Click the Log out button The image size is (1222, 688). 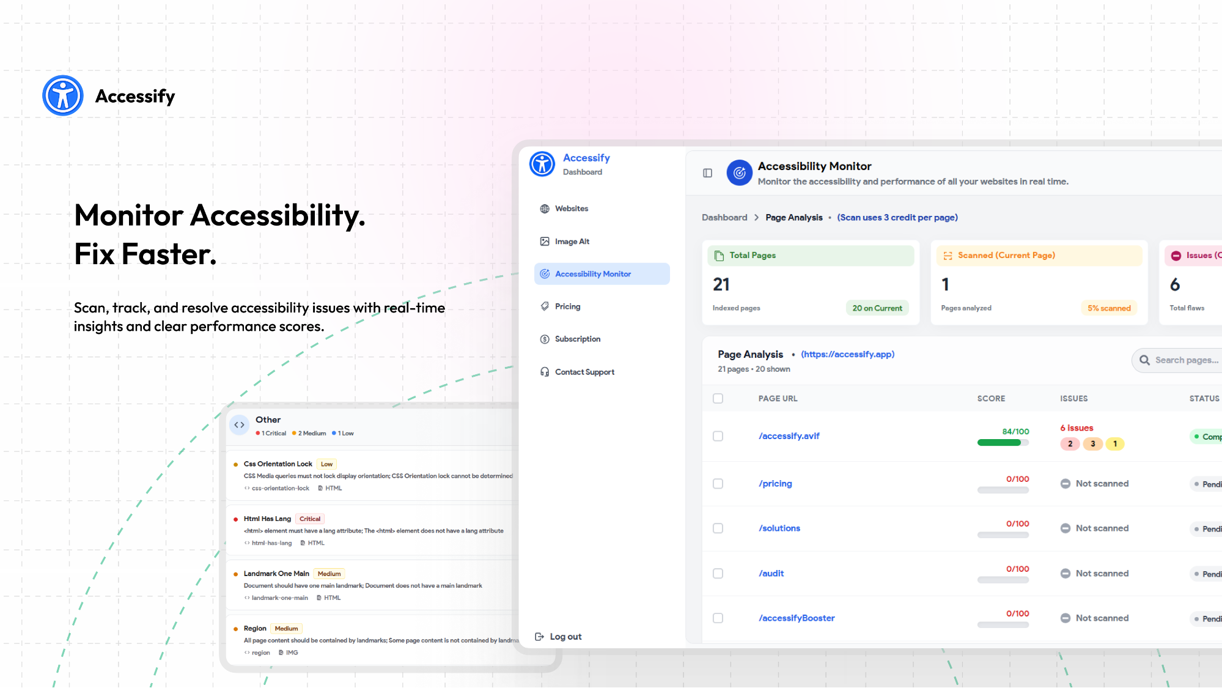[x=558, y=637]
